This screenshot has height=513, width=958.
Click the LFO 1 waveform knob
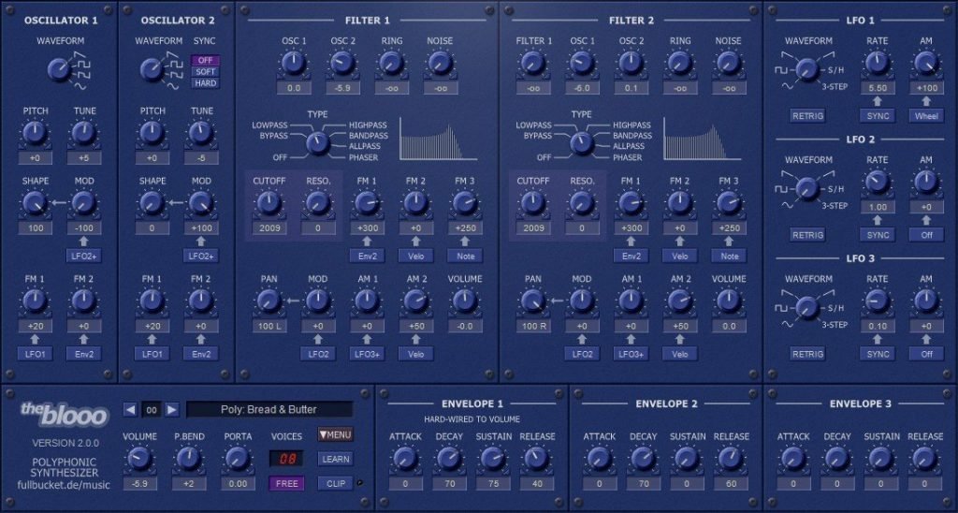click(807, 69)
